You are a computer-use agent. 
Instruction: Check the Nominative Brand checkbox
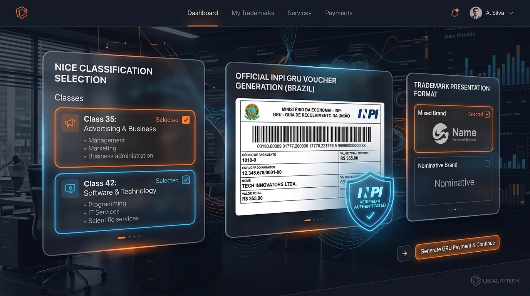coord(487,164)
